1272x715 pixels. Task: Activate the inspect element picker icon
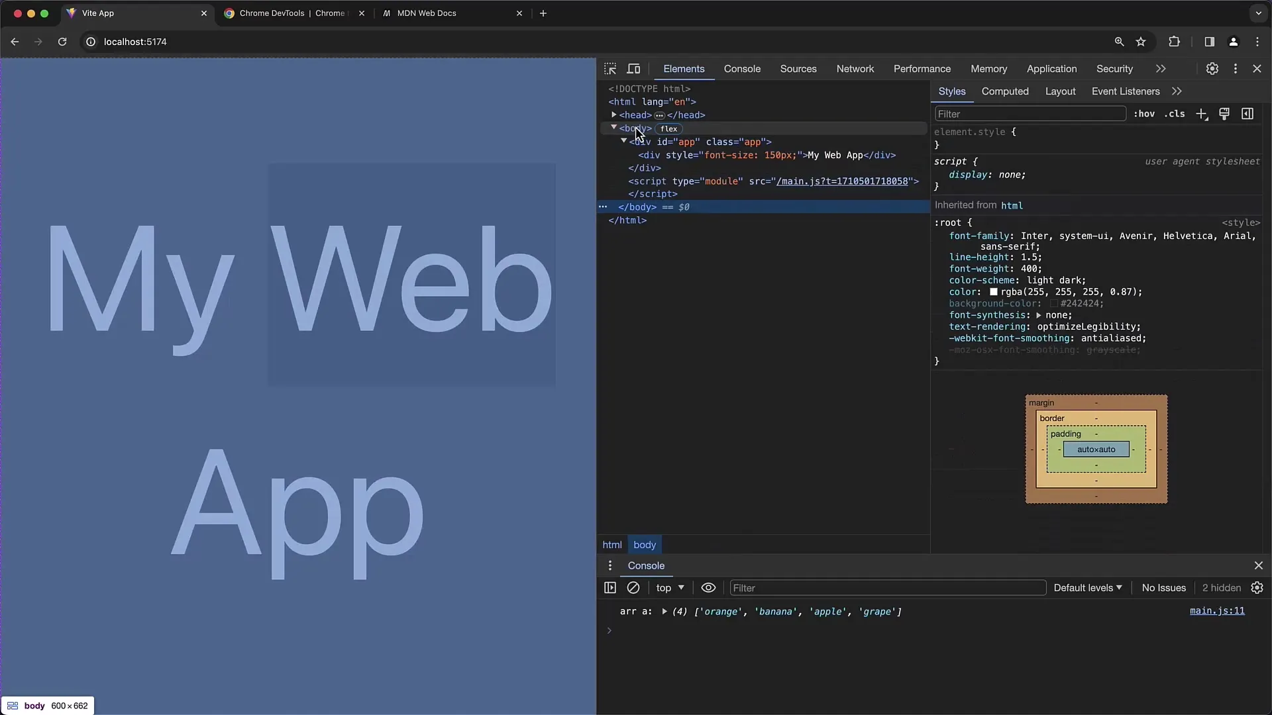[x=610, y=69]
